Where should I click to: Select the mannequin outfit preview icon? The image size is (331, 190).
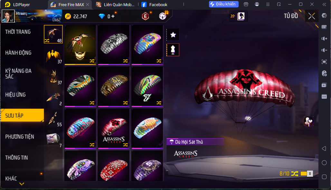coord(173,50)
